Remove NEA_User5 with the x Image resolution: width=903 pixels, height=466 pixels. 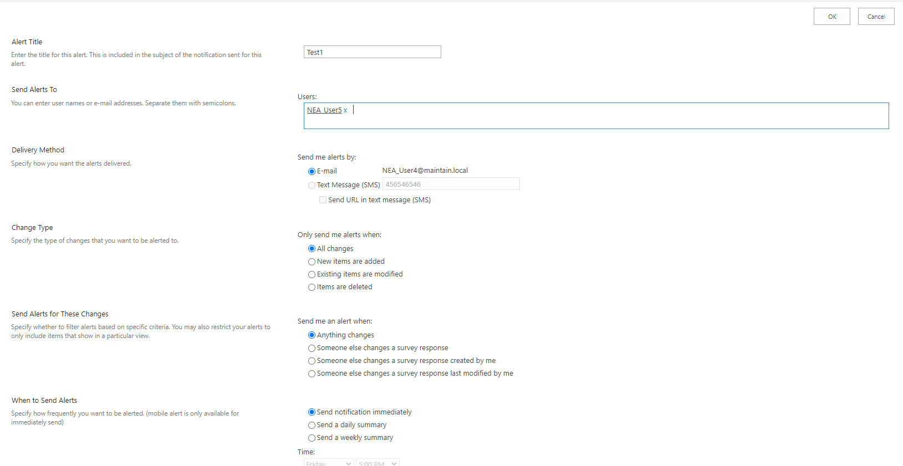(x=345, y=110)
